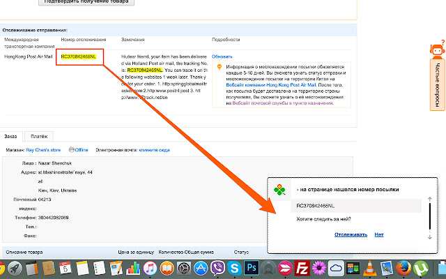Click phone number 380442082068
The width and height of the screenshot is (446, 279).
53,218
